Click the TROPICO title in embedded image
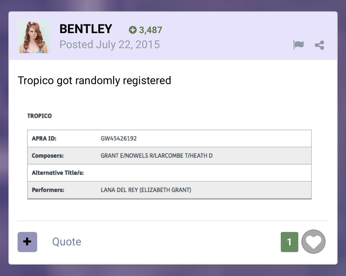The image size is (346, 276). (x=40, y=116)
